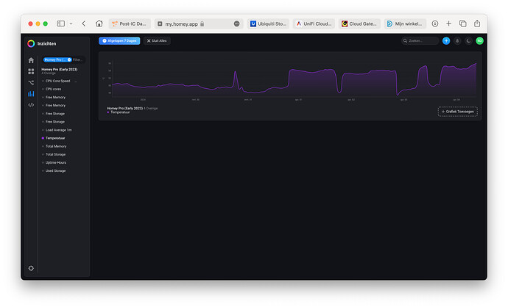The width and height of the screenshot is (508, 307).
Task: Click the purple legend dot under chart
Action: click(x=108, y=112)
